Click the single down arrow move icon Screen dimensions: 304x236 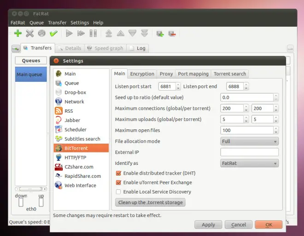[132, 33]
